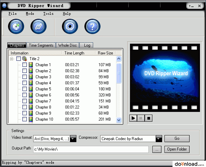Image resolution: width=206 pixels, height=167 pixels.
Task: Switch to the Time Segments tab
Action: (41, 45)
